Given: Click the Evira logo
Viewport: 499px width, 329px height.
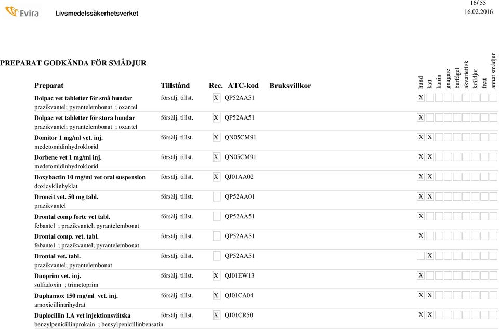Looking at the screenshot, I should click(x=22, y=12).
